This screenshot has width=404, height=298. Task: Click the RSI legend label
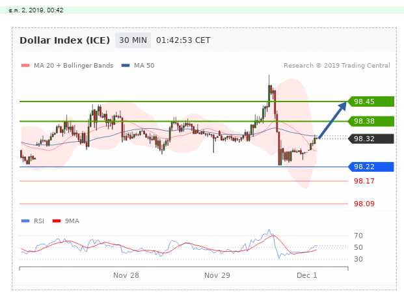39,221
